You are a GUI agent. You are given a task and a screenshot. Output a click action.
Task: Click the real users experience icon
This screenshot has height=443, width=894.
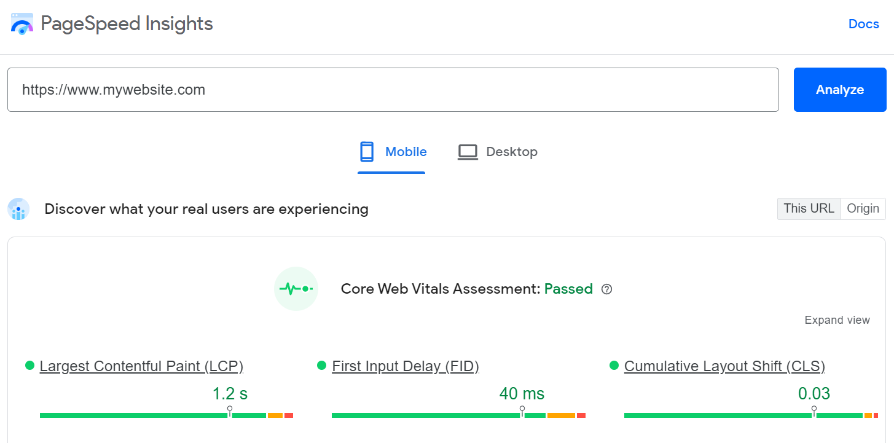pos(18,209)
